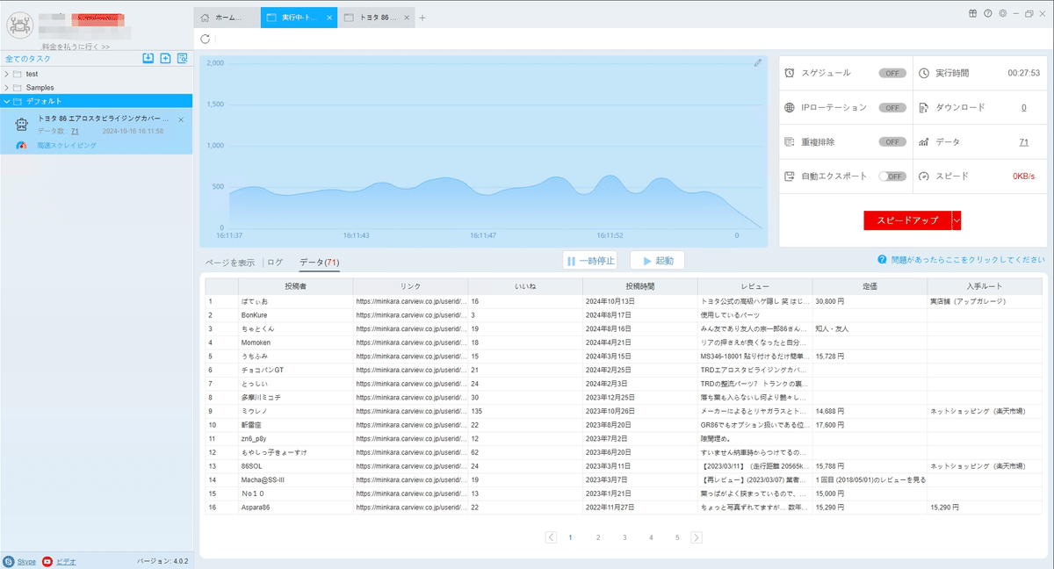The image size is (1054, 569).
Task: Go to next page arrow in pagination
Action: 697,537
